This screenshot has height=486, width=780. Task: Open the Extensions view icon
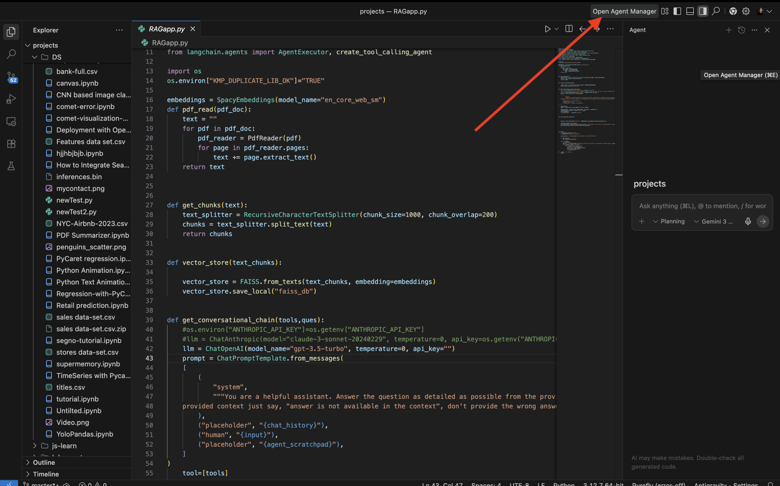11,144
